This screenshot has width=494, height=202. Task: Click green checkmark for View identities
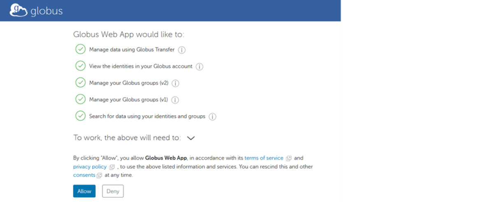click(x=80, y=66)
